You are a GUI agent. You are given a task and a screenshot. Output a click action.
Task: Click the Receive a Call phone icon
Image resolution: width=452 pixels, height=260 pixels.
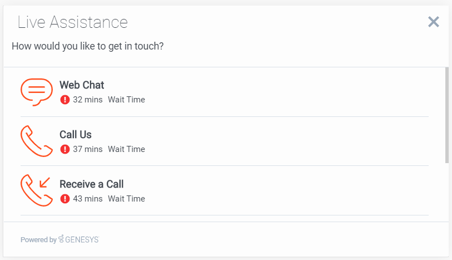pyautogui.click(x=37, y=190)
